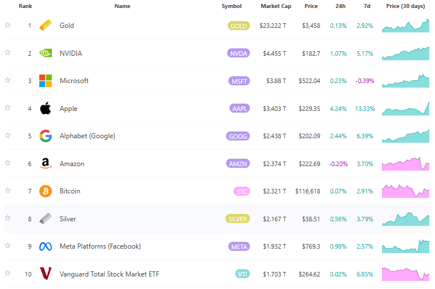Open the Amazon company link
435x289 pixels.
pos(72,164)
